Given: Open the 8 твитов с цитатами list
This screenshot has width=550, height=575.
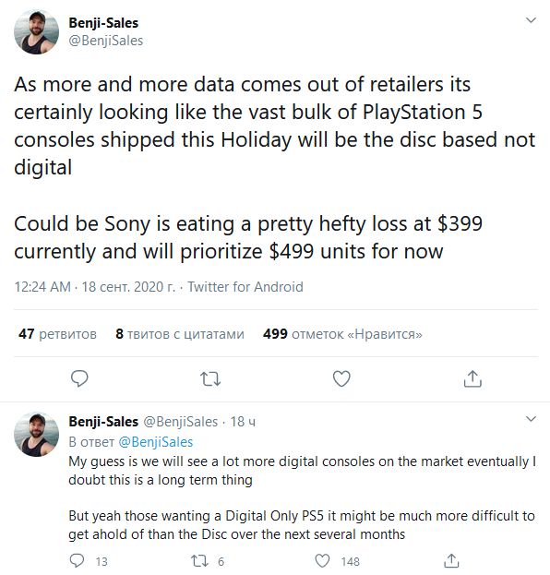Looking at the screenshot, I should click(180, 334).
